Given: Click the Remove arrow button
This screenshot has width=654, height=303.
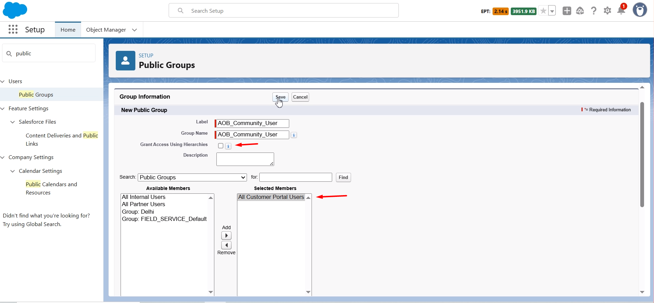Looking at the screenshot, I should click(x=226, y=245).
